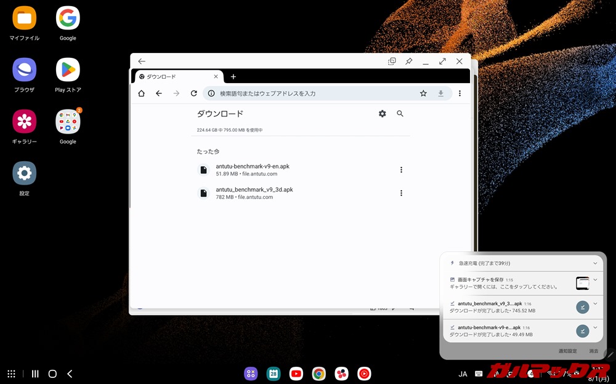Open the Play Store desktop icon
Screen dimensions: 616x384
click(x=68, y=70)
